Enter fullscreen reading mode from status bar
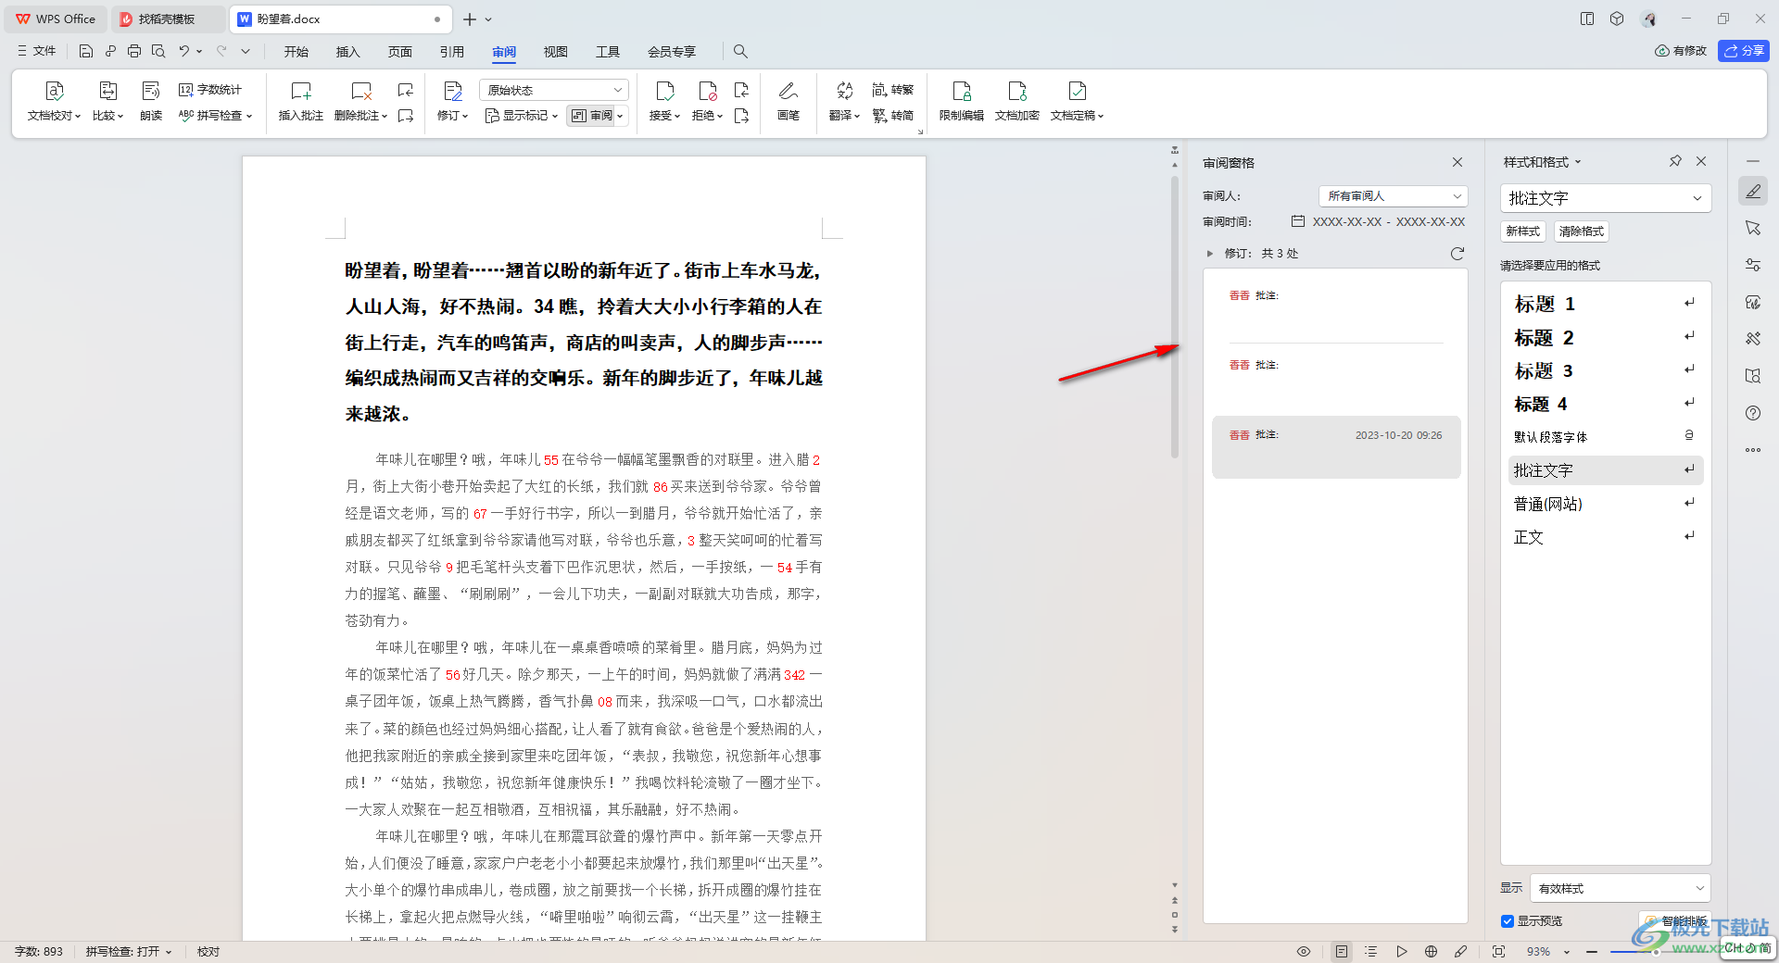 (x=1499, y=951)
